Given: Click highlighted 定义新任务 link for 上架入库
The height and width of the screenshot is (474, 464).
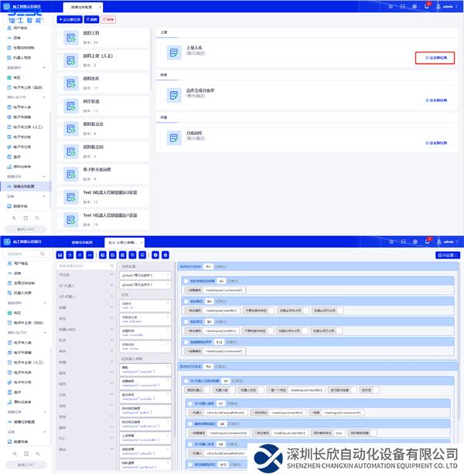Looking at the screenshot, I should tap(435, 57).
